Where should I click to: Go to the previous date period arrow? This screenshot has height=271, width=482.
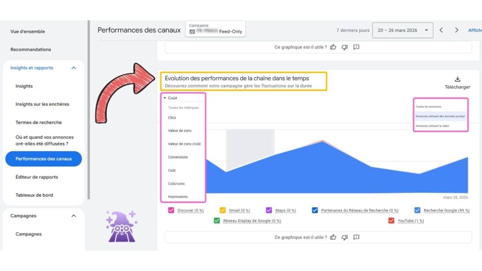pos(441,30)
